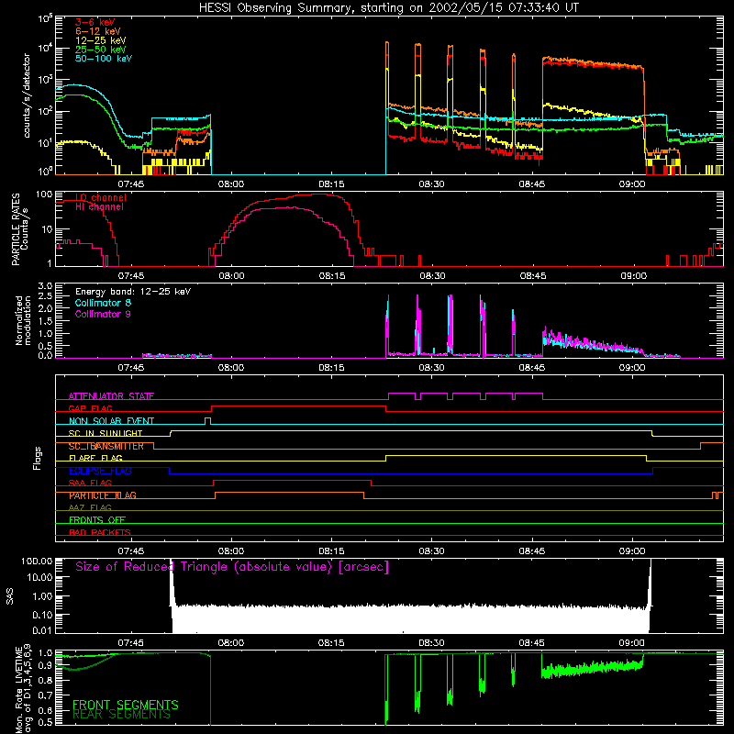Click the counts/s/detector axis label

pos(27,95)
